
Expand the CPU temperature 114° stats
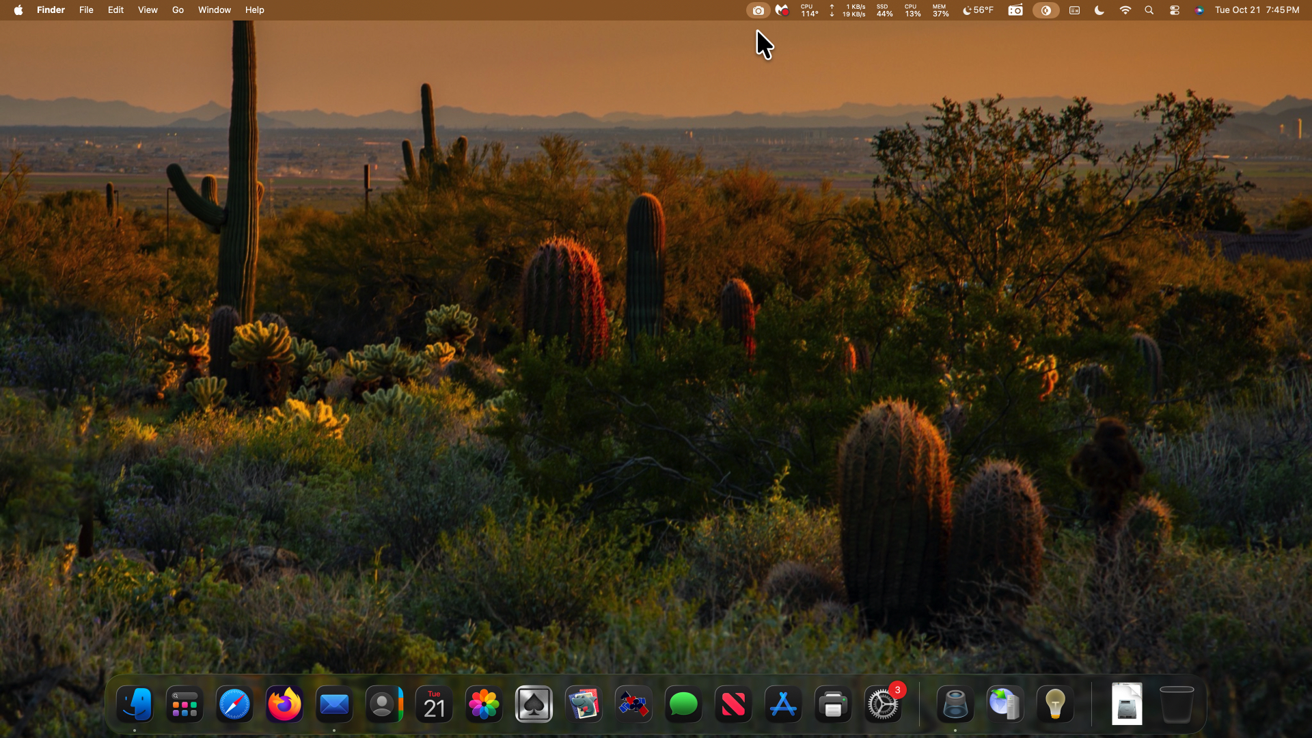tap(809, 10)
